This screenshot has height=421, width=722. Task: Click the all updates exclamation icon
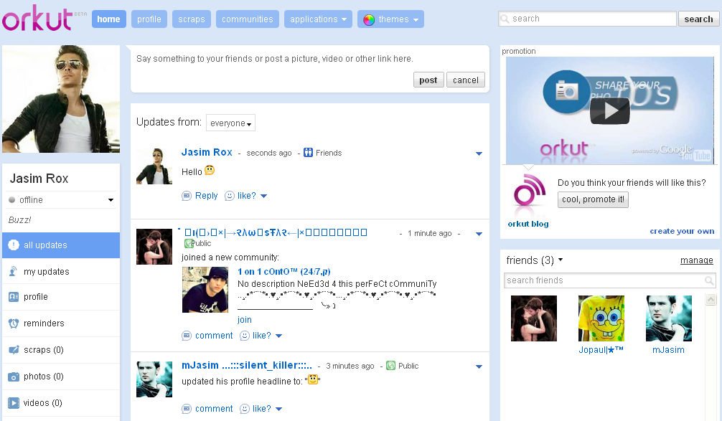point(14,245)
